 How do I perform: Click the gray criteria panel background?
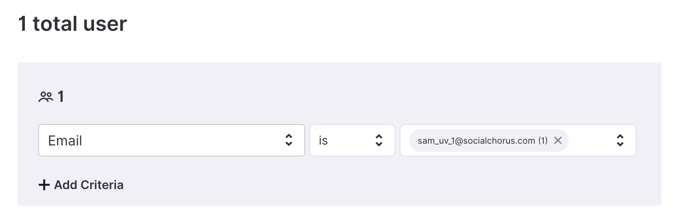click(x=343, y=94)
